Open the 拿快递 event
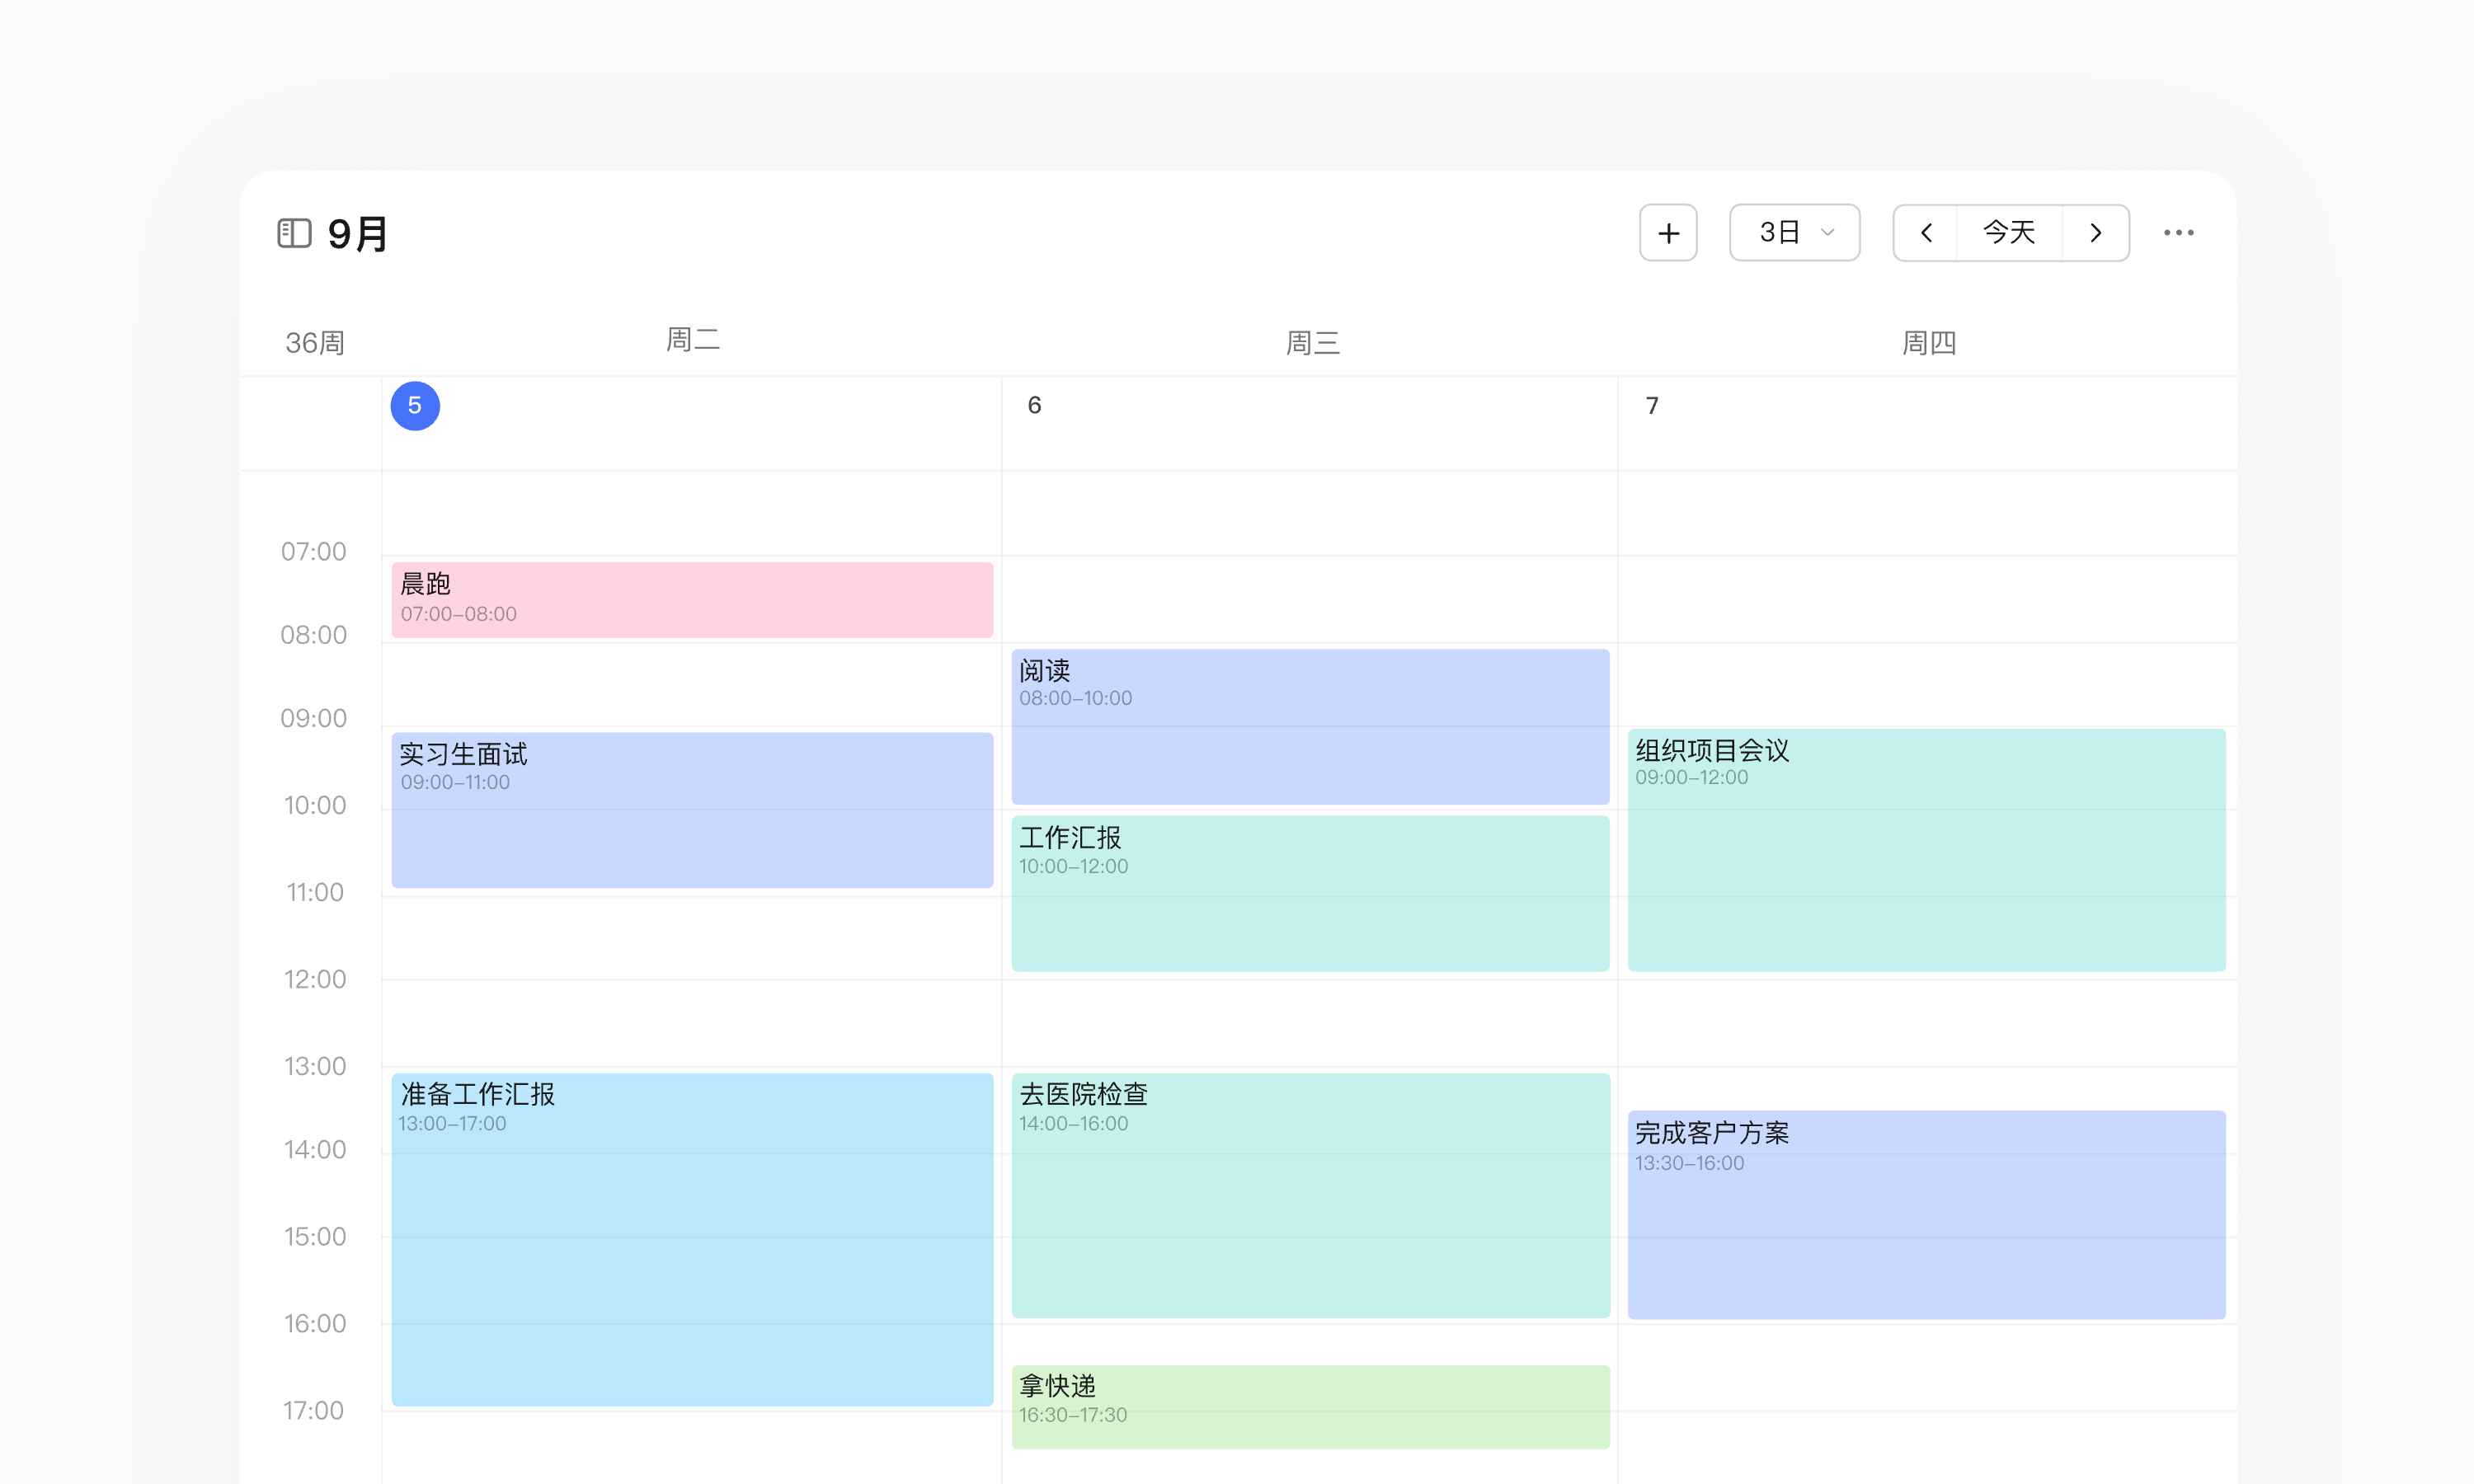 coord(1310,1405)
